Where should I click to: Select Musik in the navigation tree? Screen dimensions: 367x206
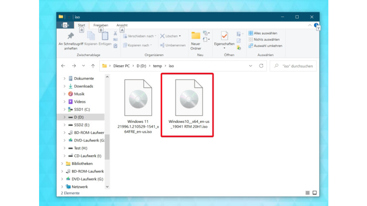(79, 94)
